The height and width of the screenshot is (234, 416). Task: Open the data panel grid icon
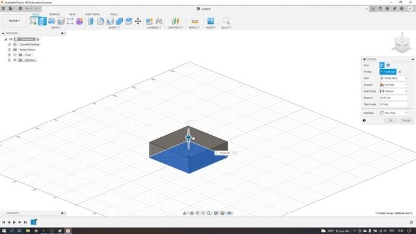(x=3, y=8)
